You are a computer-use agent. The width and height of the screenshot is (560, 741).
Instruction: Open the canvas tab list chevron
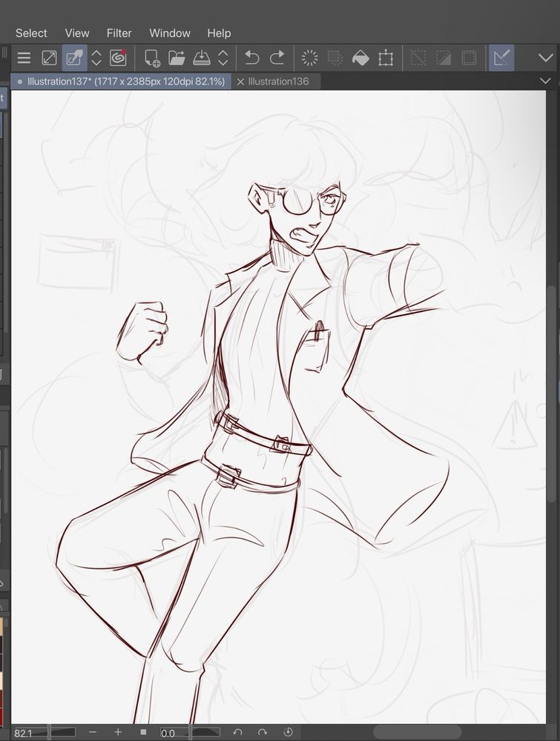click(x=545, y=81)
